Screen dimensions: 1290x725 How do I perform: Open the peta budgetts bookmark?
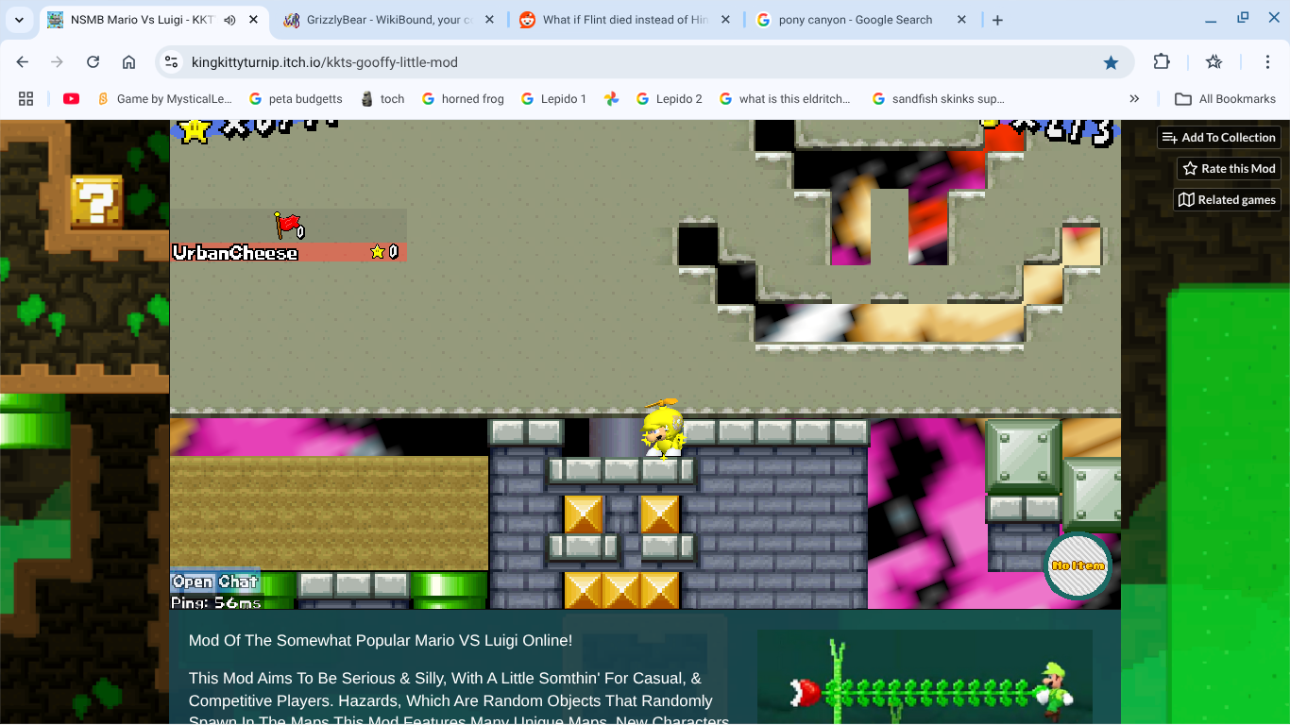[296, 98]
